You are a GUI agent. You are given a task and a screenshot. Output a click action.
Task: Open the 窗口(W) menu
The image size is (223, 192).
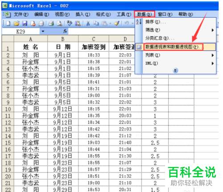[x=165, y=14]
